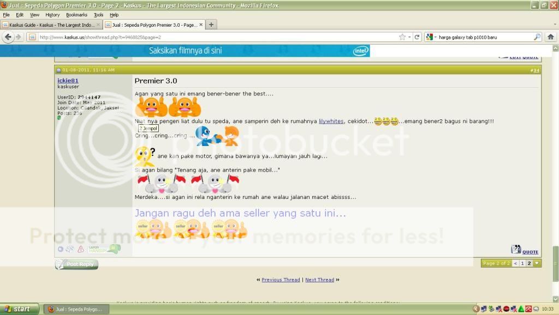
Task: Go back with the Back arrow button
Action: pos(8,37)
